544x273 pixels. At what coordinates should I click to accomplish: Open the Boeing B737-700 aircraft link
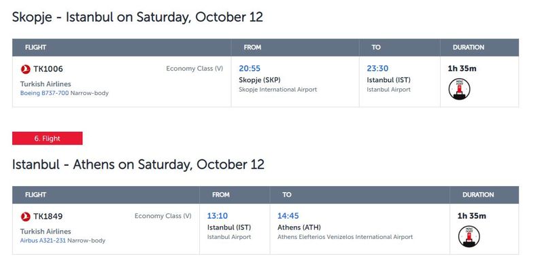tap(44, 93)
